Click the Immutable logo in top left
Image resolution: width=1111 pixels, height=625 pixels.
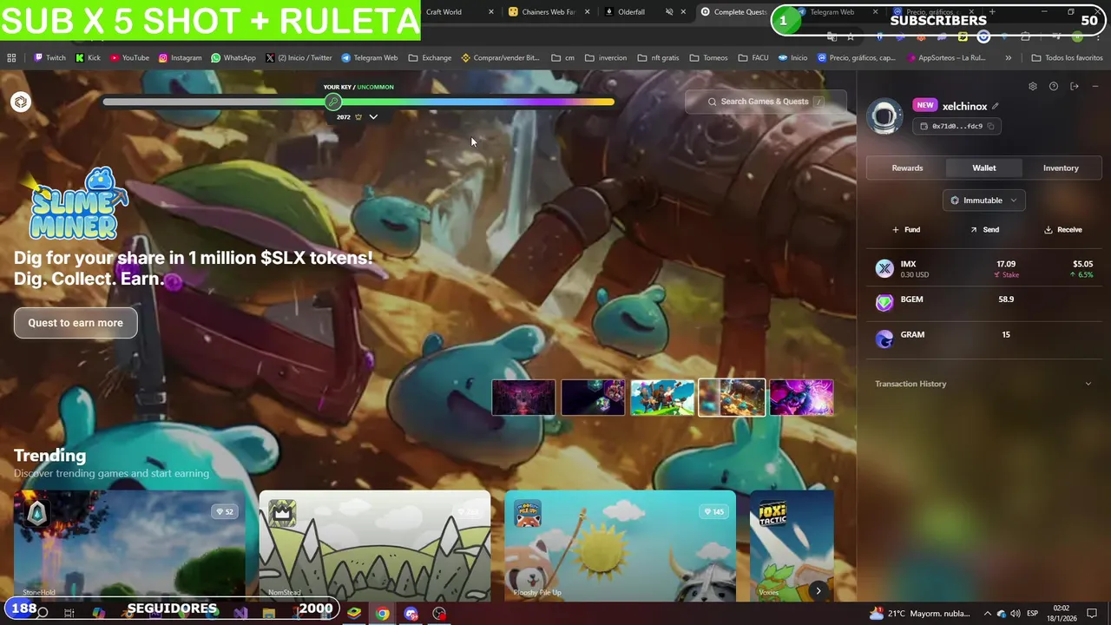click(x=21, y=102)
